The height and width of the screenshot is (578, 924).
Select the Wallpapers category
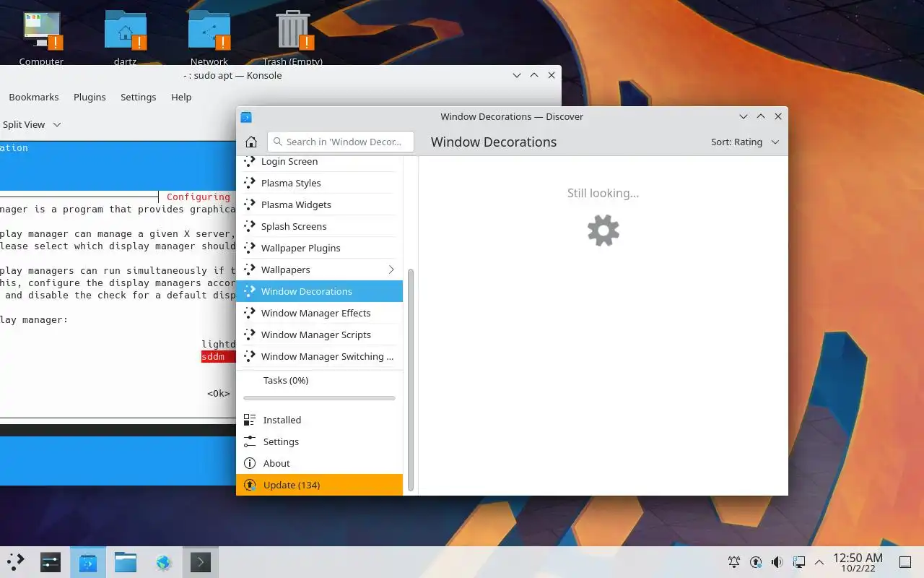319,269
